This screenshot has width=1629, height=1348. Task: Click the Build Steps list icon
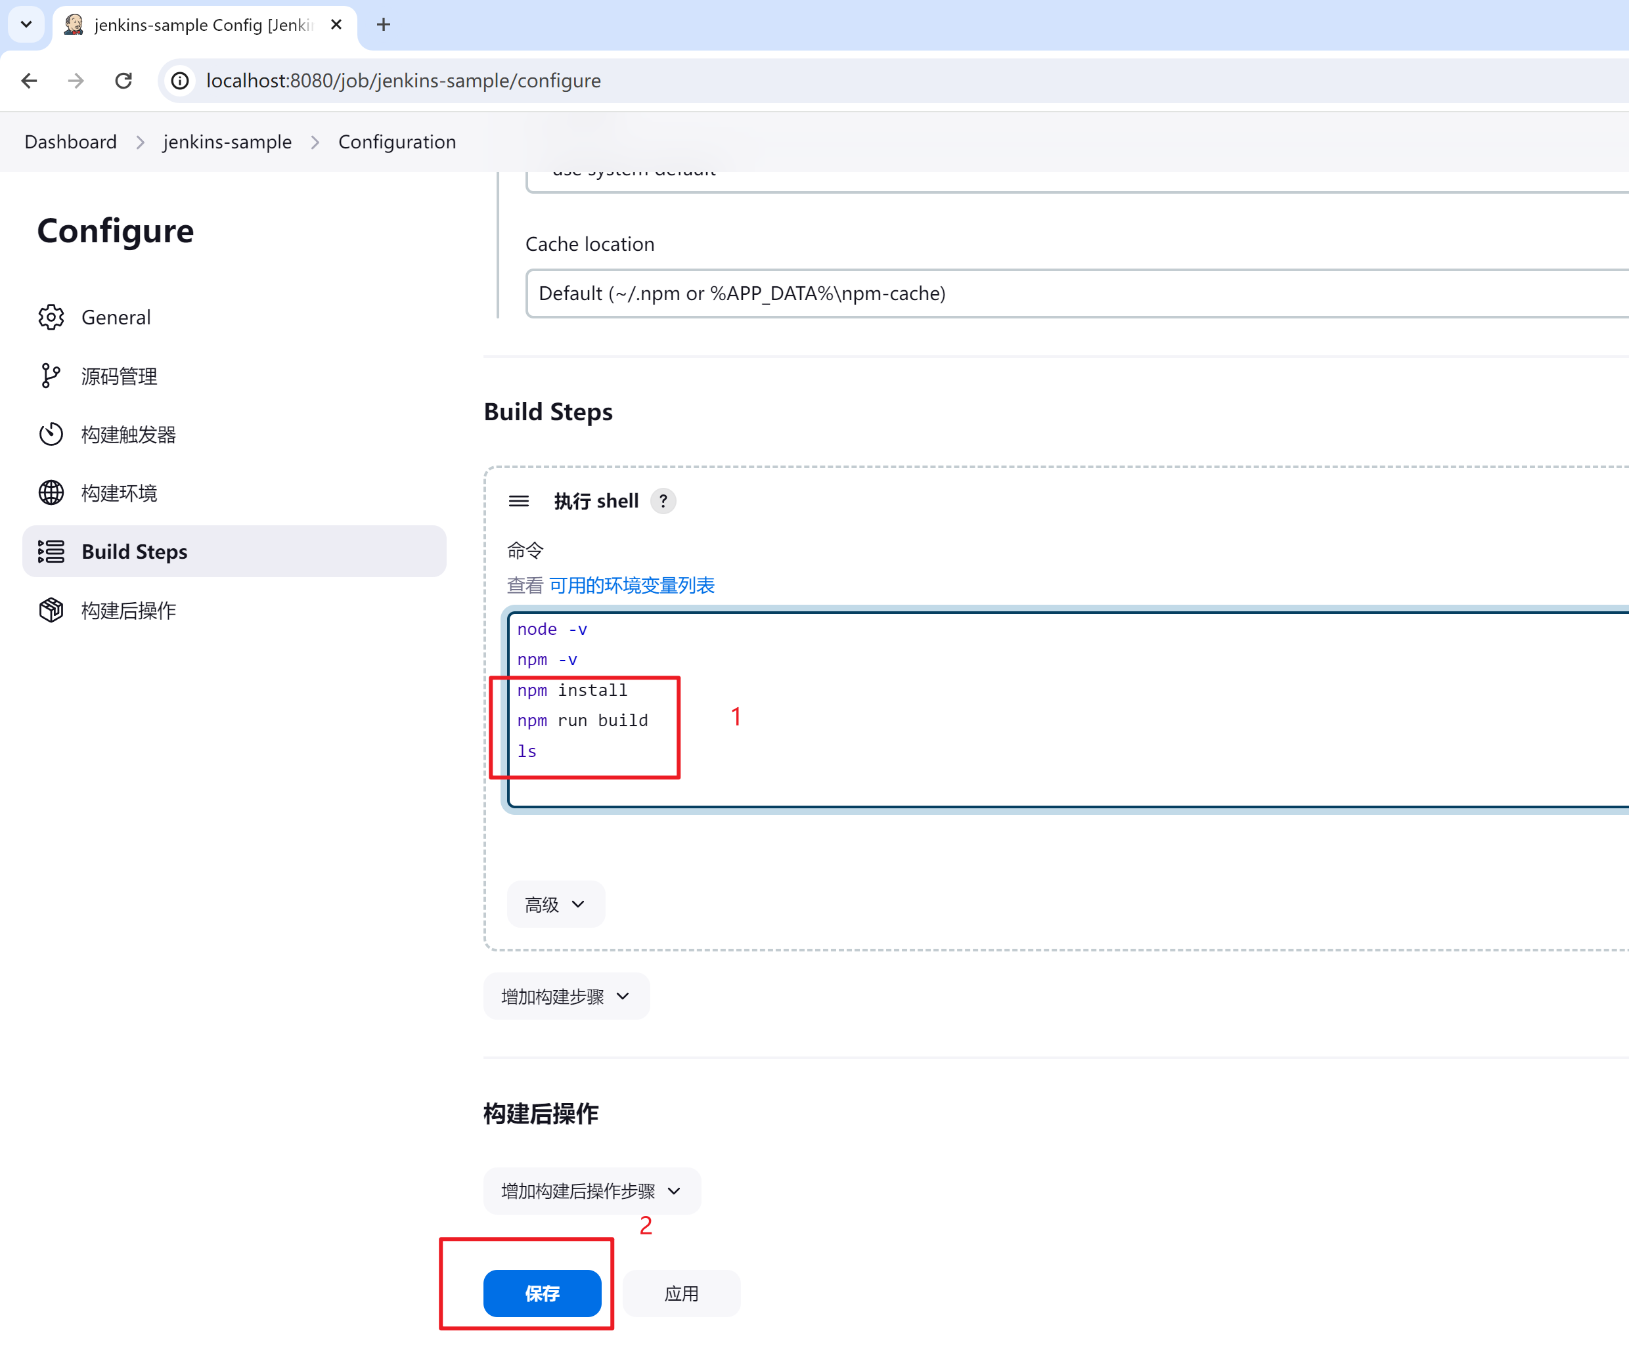pos(51,552)
